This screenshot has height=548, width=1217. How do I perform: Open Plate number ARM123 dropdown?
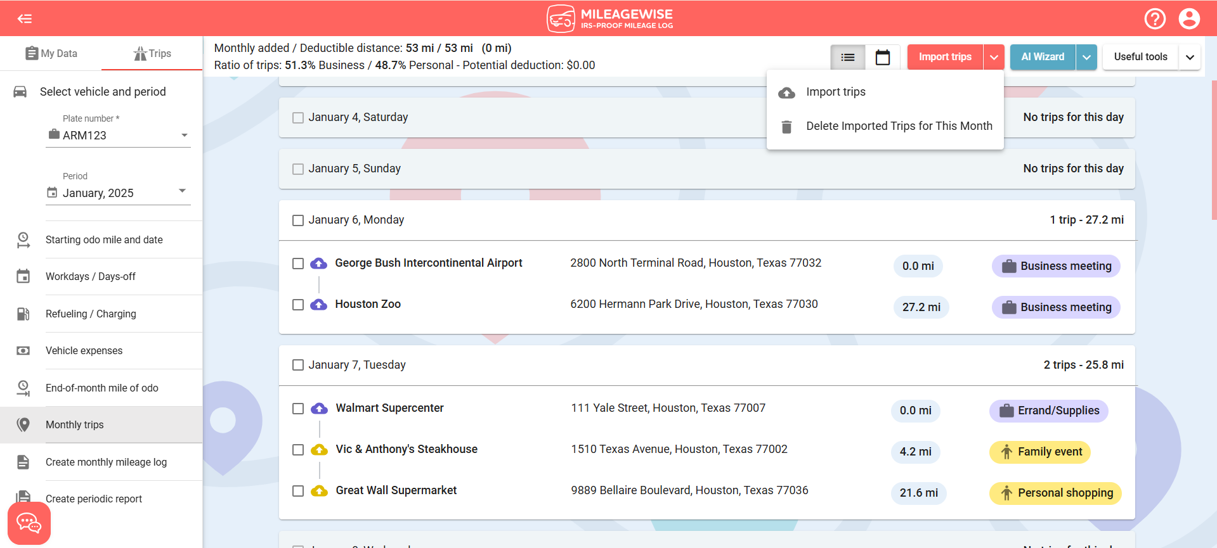pyautogui.click(x=118, y=135)
